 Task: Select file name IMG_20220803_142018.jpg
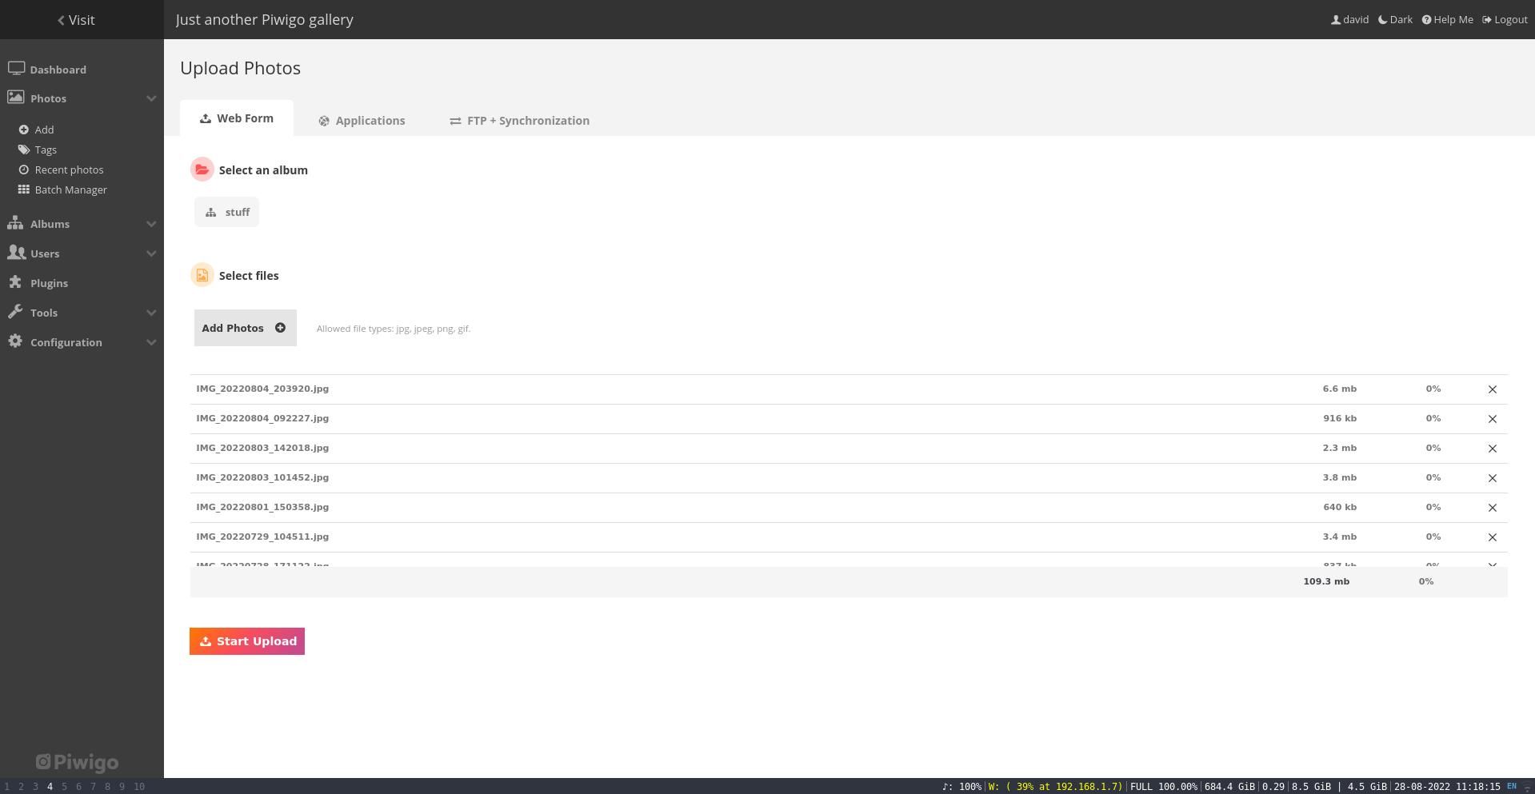coord(262,448)
